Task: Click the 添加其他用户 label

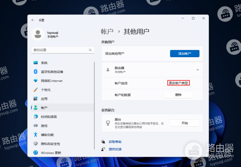Action: (114, 54)
